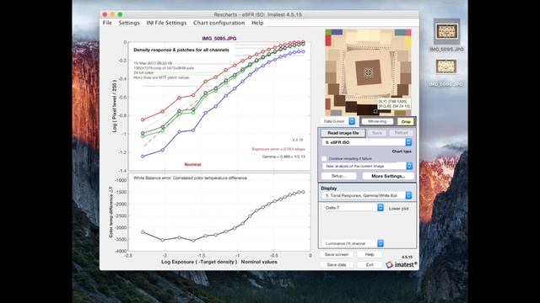The width and height of the screenshot is (540, 303).
Task: Click the Gamma value text in plot
Action: tap(283, 157)
